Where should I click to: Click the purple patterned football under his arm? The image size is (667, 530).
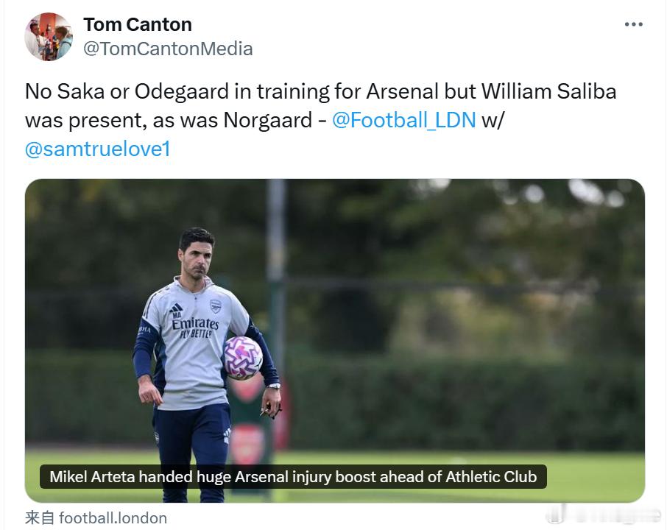click(x=243, y=358)
